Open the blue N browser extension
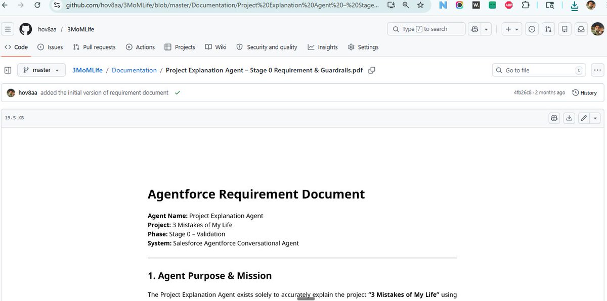Screen dimensions: 607x301 tap(443, 5)
